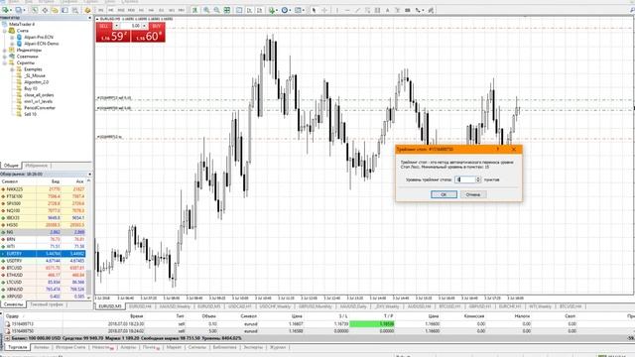Click the trailing stop level input field
Viewport: 635px width, 357px height.
point(465,179)
